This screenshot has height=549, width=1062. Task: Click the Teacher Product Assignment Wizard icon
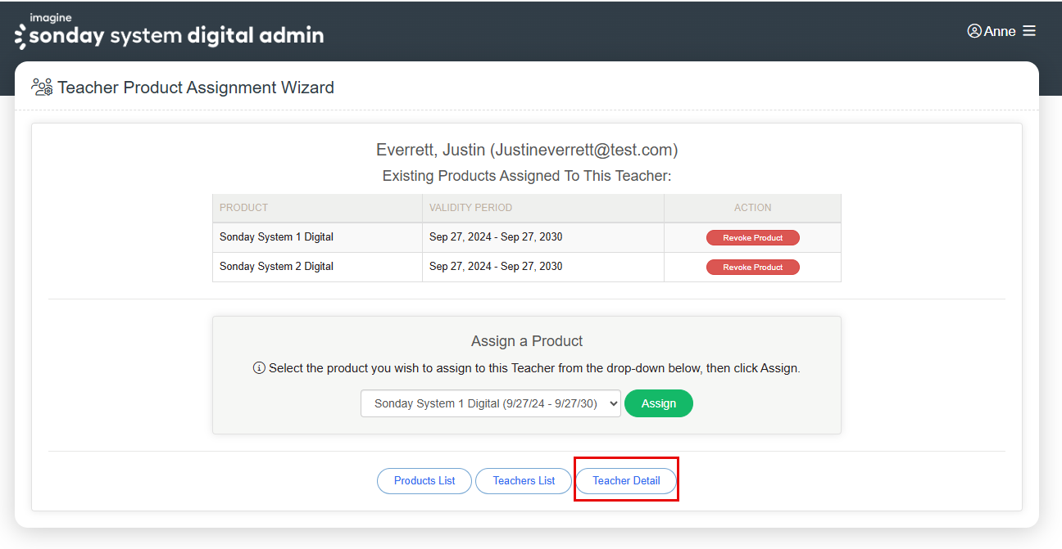[42, 87]
